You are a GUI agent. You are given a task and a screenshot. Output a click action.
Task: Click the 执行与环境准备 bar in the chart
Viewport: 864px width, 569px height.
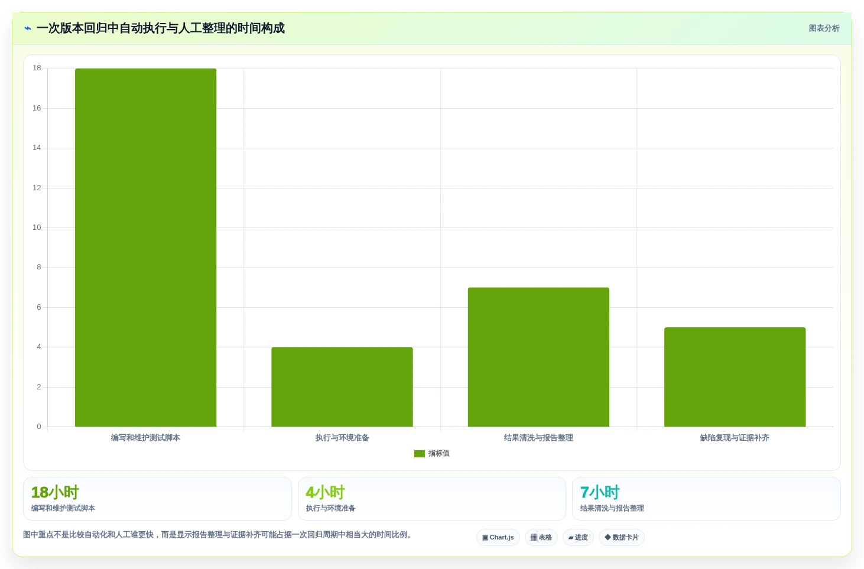(x=342, y=387)
